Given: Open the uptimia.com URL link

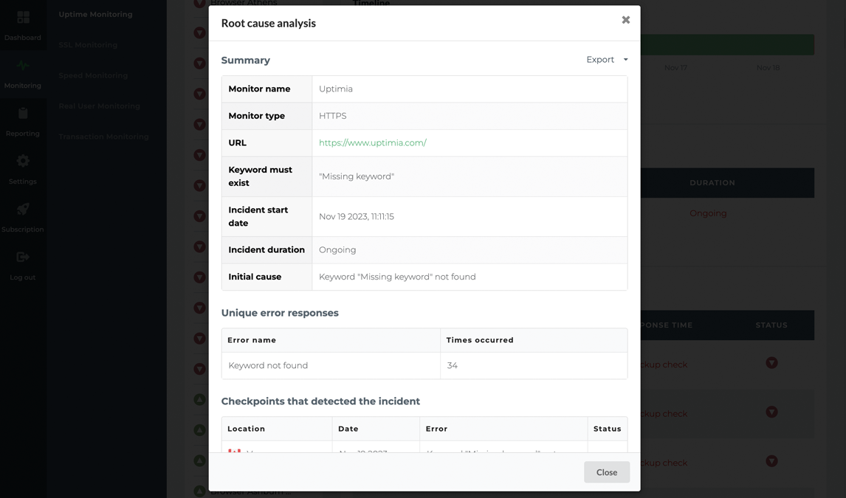Looking at the screenshot, I should tap(372, 143).
